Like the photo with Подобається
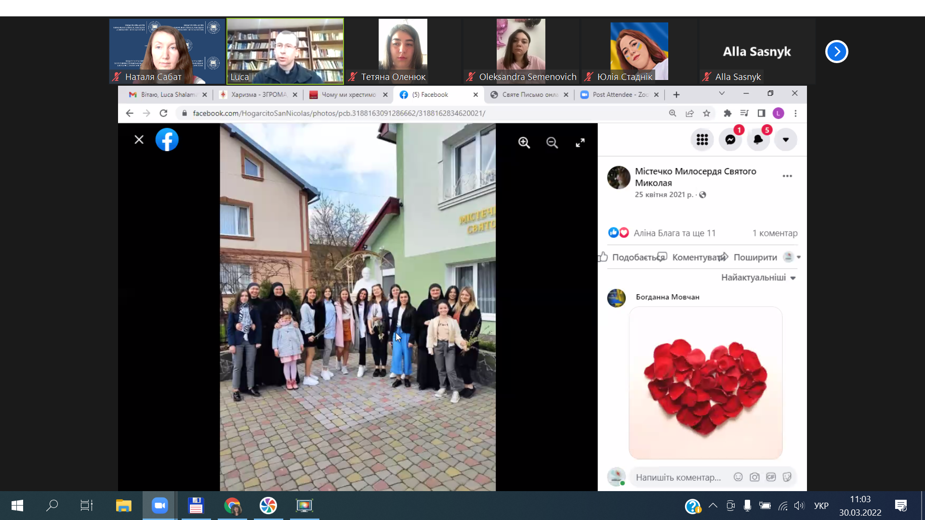The image size is (925, 520). click(631, 257)
